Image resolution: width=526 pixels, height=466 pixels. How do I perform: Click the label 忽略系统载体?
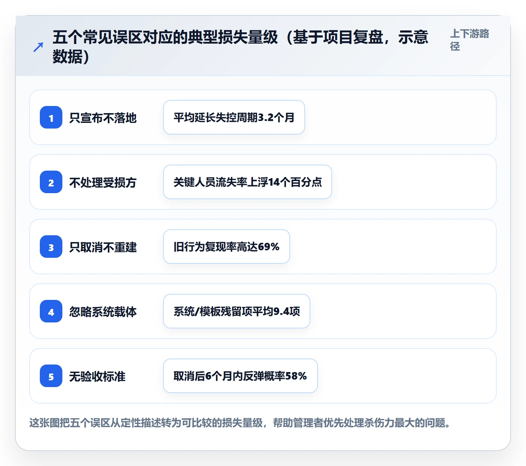(103, 312)
